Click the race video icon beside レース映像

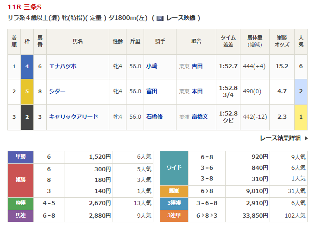tap(160, 18)
